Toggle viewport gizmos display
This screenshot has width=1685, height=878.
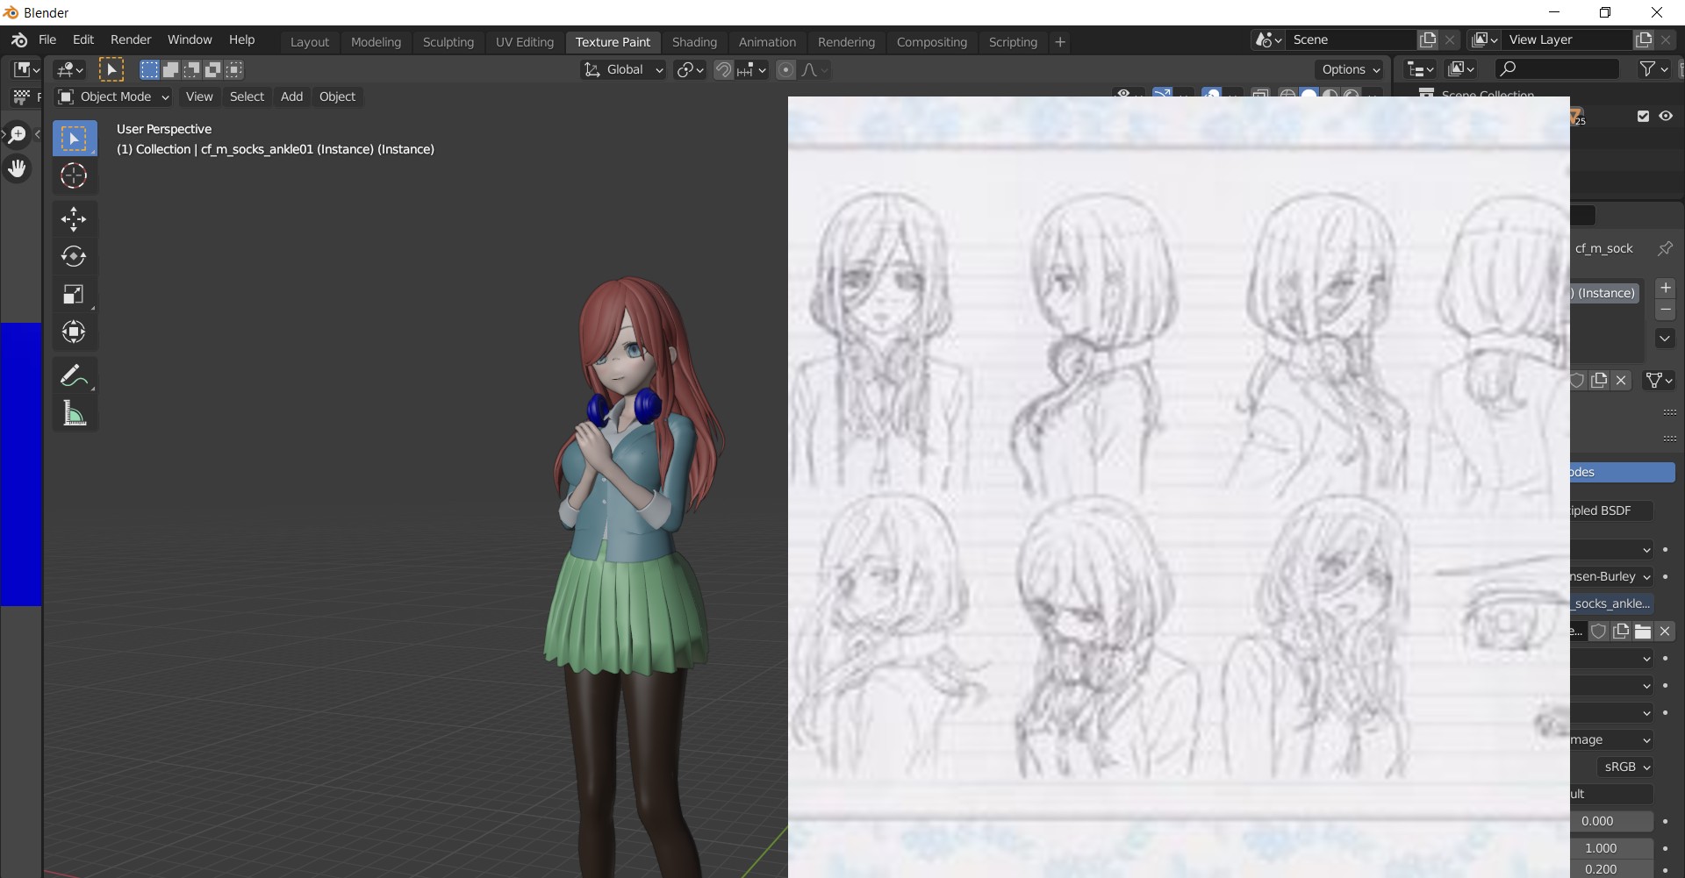point(1162,94)
